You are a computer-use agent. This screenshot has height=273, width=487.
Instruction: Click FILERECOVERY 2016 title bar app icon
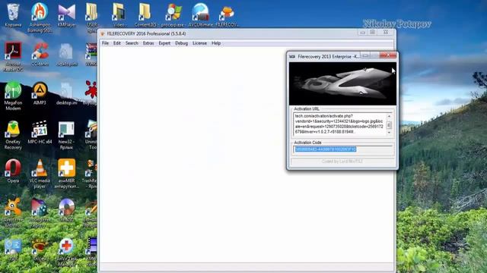pyautogui.click(x=103, y=33)
